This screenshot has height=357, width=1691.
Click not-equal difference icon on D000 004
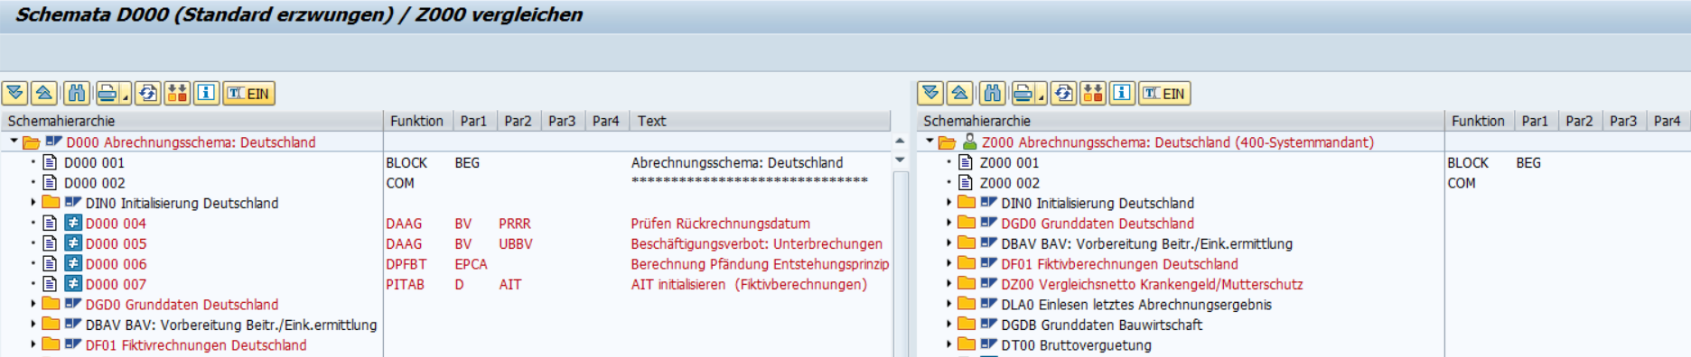click(73, 223)
